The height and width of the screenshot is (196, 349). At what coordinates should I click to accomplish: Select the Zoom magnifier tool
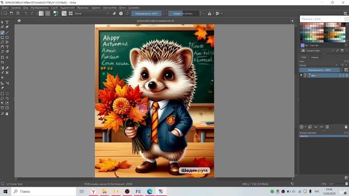tap(2, 114)
